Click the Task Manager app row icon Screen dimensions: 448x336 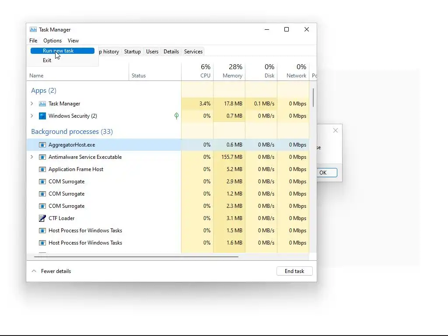[x=42, y=104]
